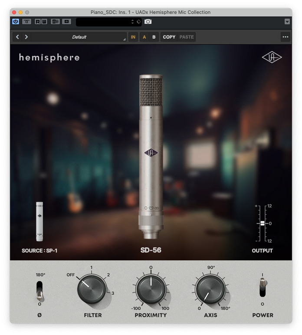Viewport: 302px width, 335px height.
Task: Click the SP-1 source microphone thumbnail
Action: coord(39,222)
